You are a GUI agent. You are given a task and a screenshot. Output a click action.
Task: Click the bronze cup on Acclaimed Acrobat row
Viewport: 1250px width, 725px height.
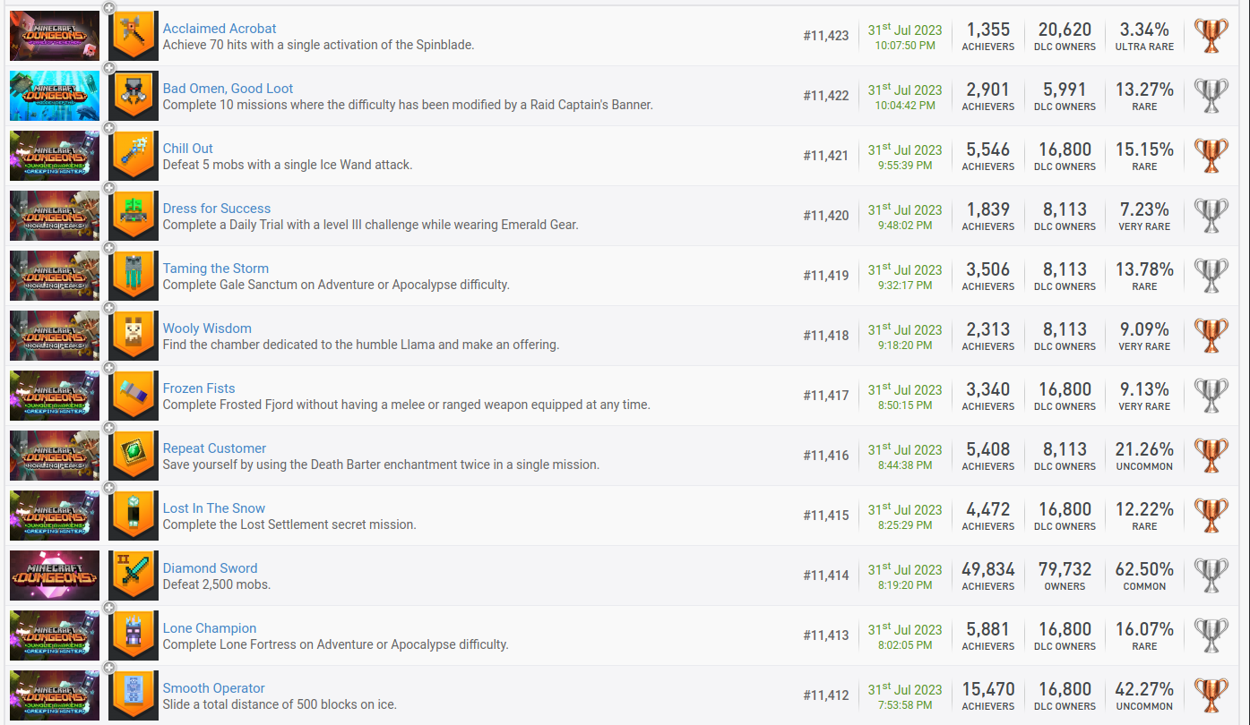[1211, 36]
